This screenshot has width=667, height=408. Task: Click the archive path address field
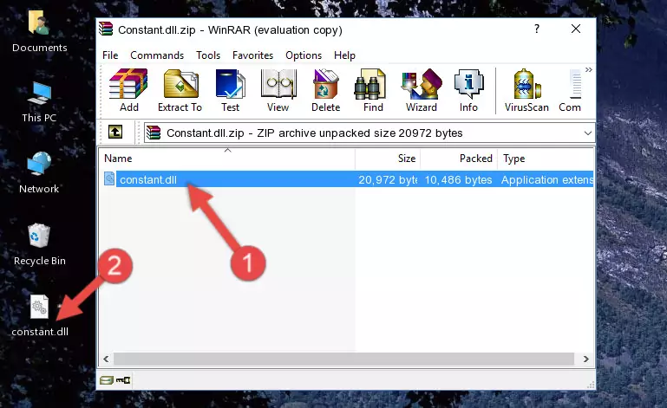(x=369, y=133)
